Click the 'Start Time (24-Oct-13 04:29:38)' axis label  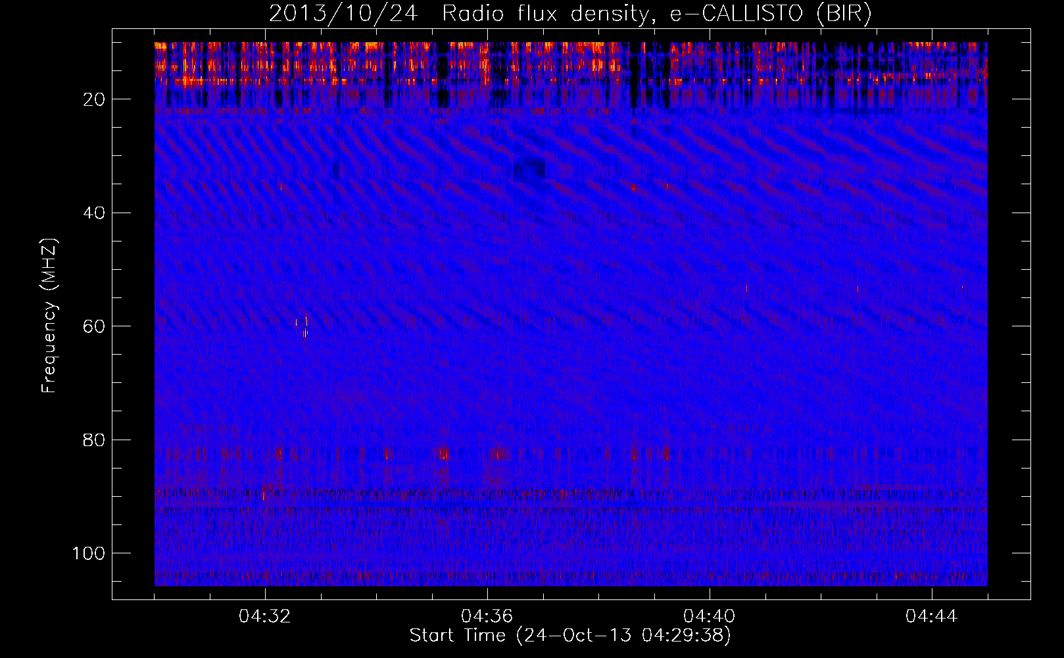pyautogui.click(x=570, y=636)
